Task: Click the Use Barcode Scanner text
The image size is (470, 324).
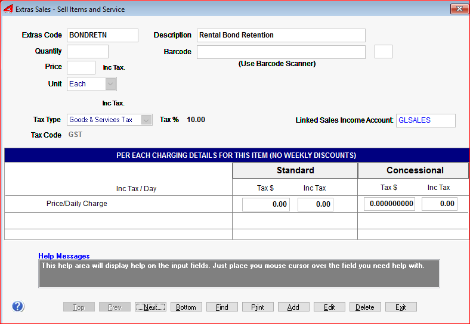Action: coord(277,64)
